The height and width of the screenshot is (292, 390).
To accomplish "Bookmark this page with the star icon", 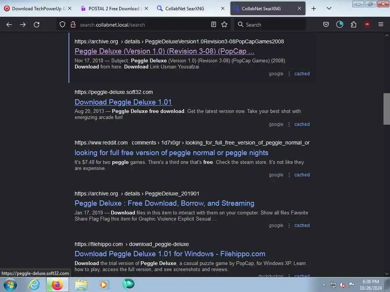I will [x=224, y=24].
